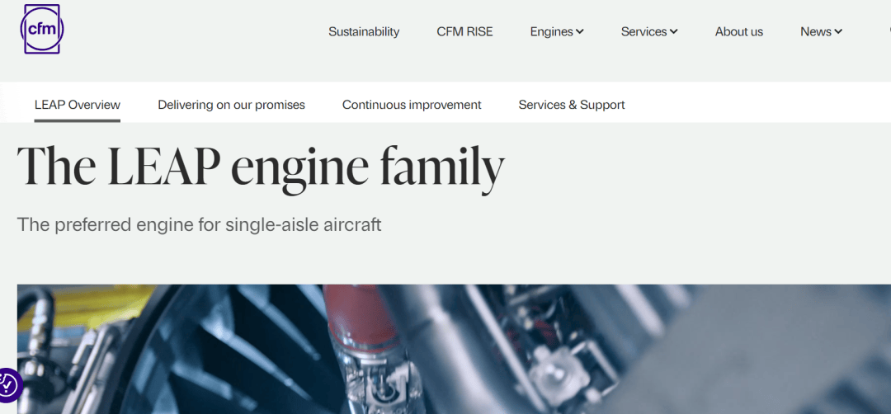Click the underline beneath LEAP Overview

click(78, 120)
